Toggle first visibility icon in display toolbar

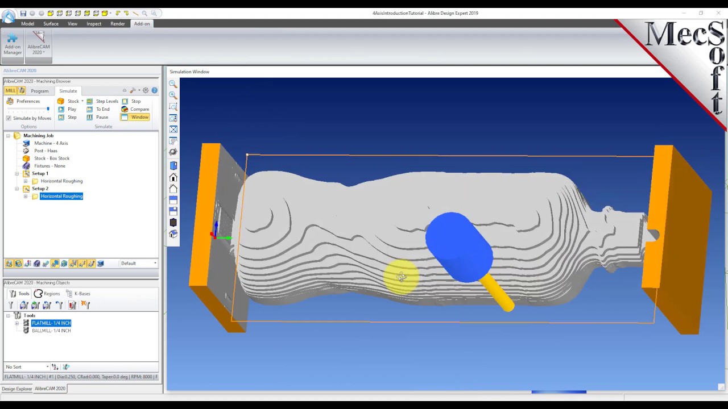[10, 264]
